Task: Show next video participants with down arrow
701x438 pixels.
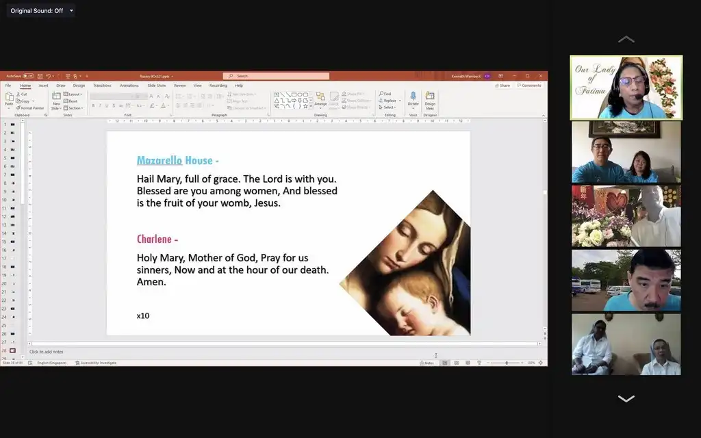Action: coord(626,398)
